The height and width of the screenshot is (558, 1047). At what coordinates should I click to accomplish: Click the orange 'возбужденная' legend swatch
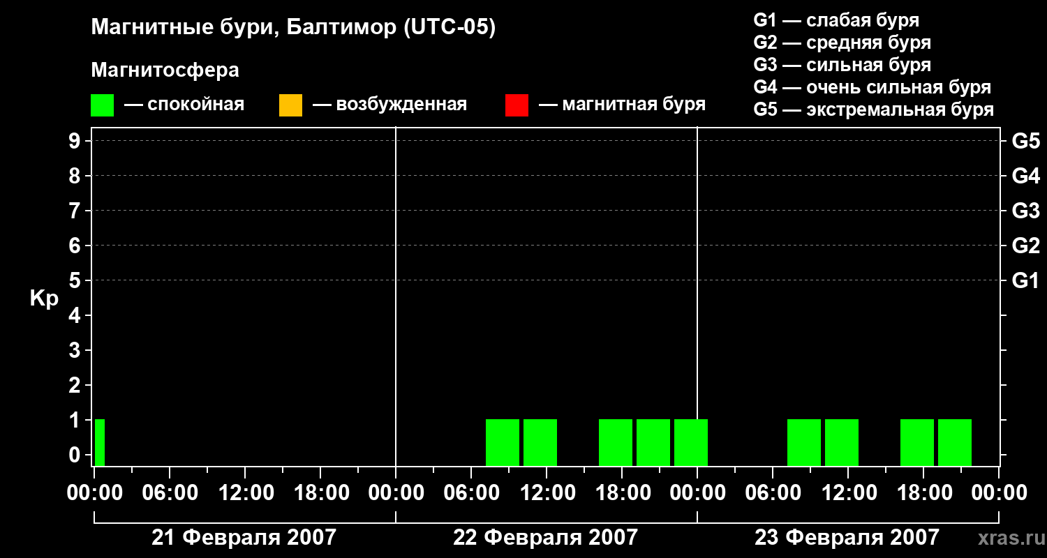(x=290, y=105)
